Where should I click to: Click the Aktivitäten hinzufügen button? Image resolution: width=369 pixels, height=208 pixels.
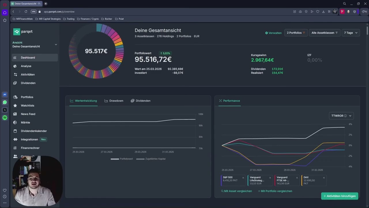pyautogui.click(x=340, y=196)
